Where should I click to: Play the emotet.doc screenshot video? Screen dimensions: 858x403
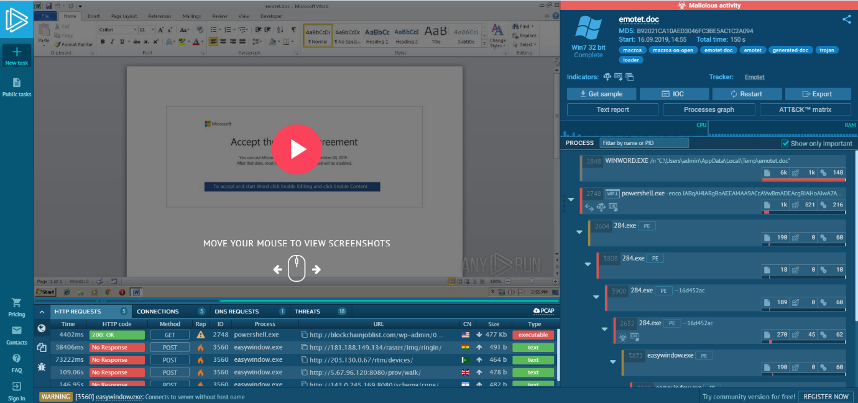[297, 149]
